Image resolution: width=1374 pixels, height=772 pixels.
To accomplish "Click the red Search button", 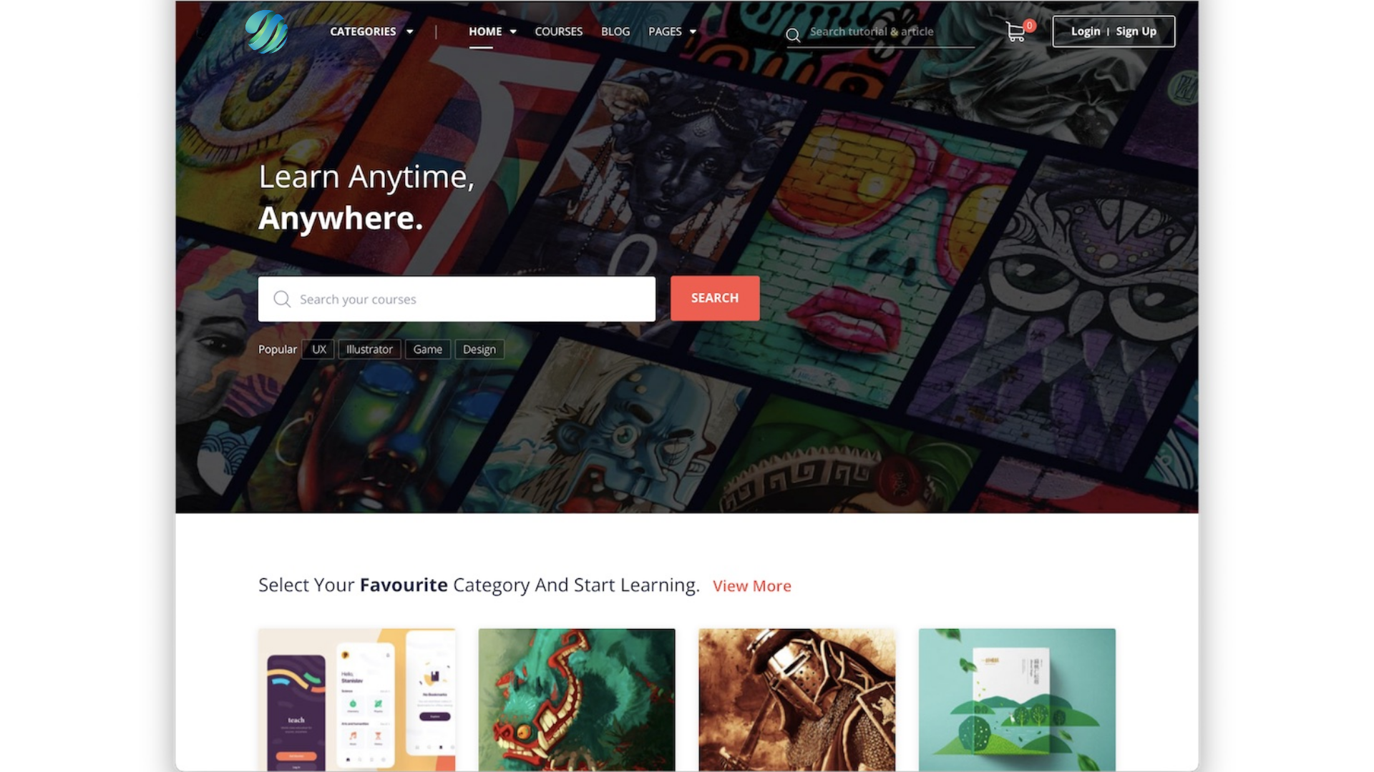I will tap(715, 298).
